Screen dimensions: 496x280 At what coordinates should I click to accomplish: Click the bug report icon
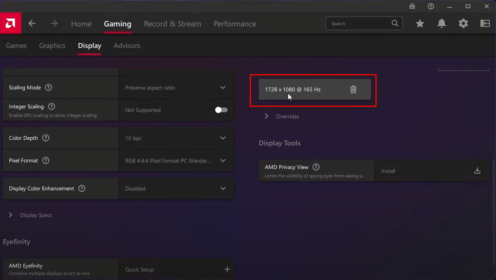coord(412,6)
